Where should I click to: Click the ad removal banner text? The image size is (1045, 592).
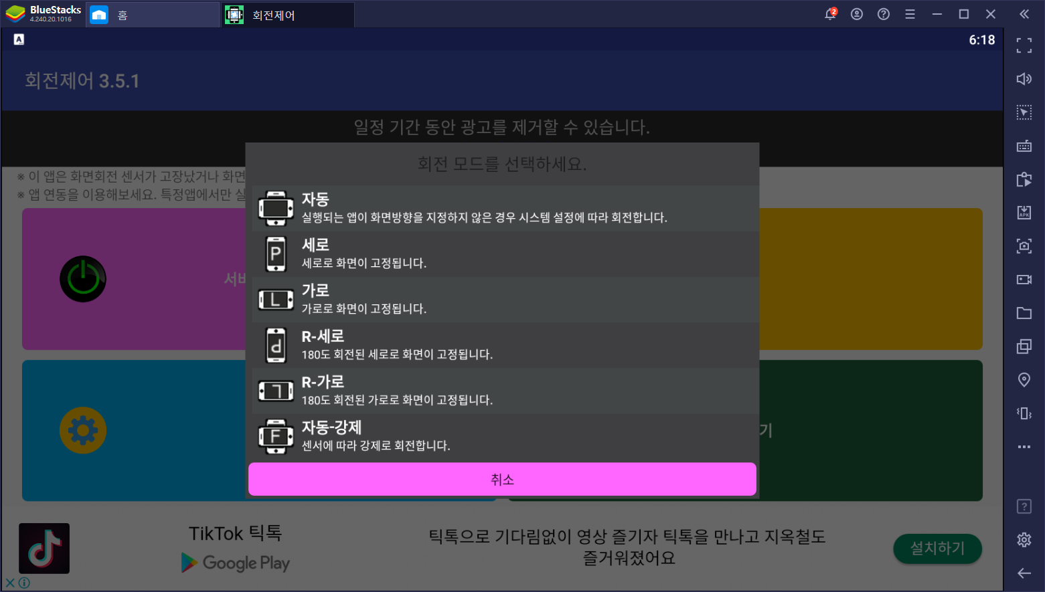[x=502, y=127]
